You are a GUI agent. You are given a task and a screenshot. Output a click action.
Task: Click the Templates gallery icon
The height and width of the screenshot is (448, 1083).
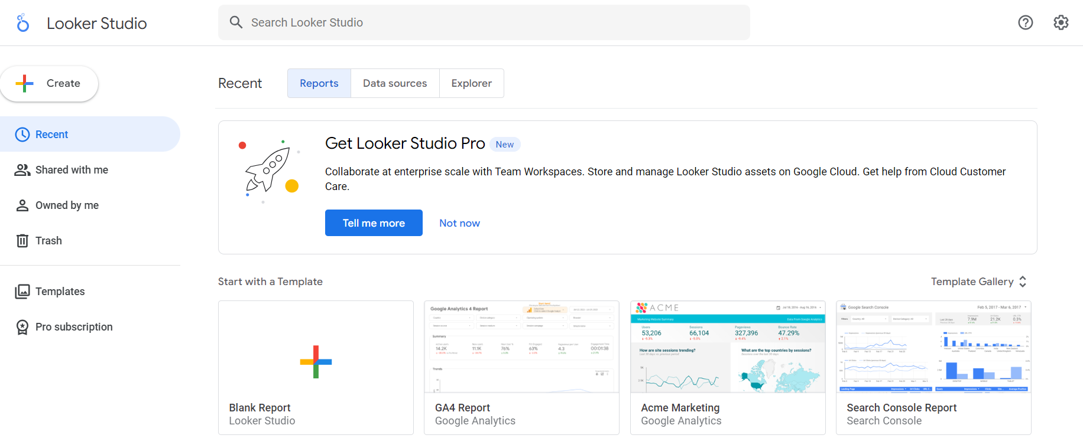pyautogui.click(x=22, y=292)
